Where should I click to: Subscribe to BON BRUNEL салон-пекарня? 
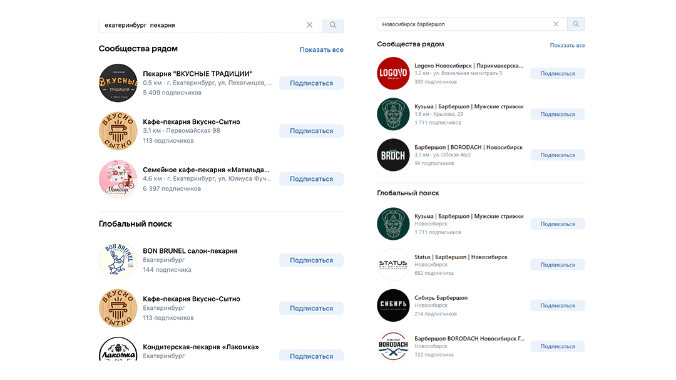pyautogui.click(x=311, y=260)
